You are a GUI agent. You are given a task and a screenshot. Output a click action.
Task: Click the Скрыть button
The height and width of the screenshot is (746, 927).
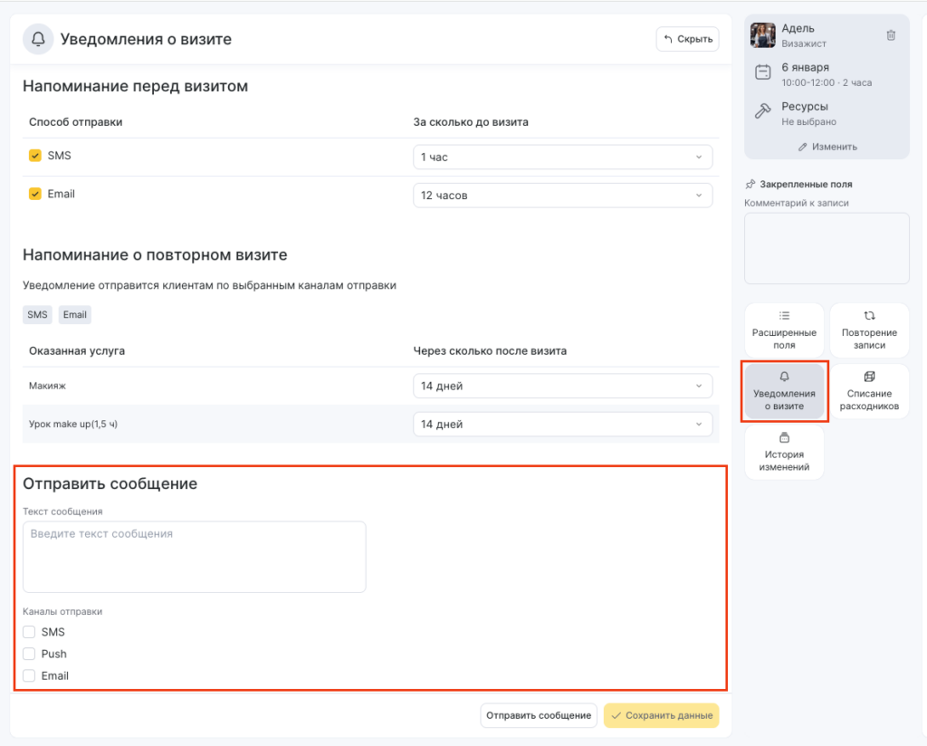[x=687, y=39]
